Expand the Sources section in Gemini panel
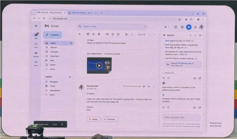This screenshot has height=139, width=237. click(168, 73)
